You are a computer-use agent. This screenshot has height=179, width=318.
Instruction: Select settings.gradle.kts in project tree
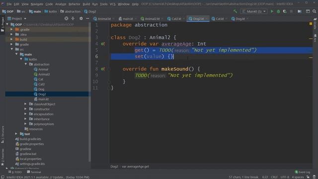coord(32,164)
